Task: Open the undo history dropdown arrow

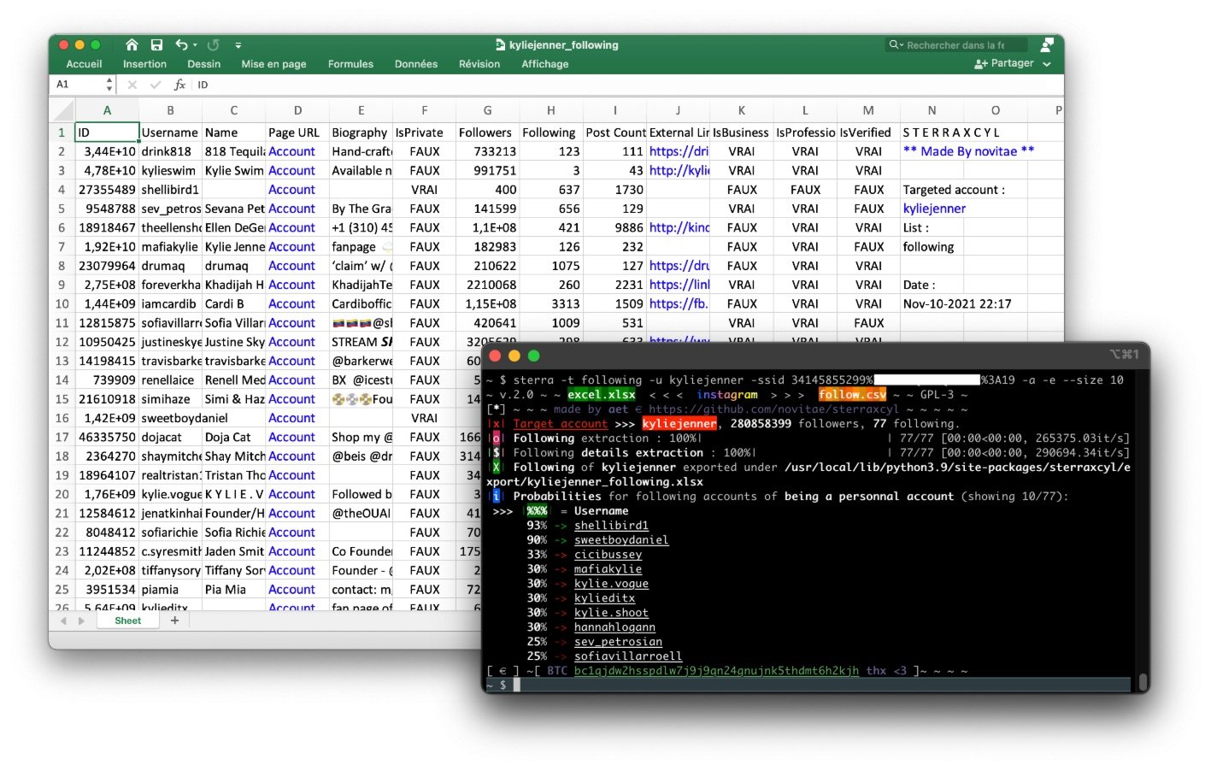Action: pyautogui.click(x=195, y=45)
